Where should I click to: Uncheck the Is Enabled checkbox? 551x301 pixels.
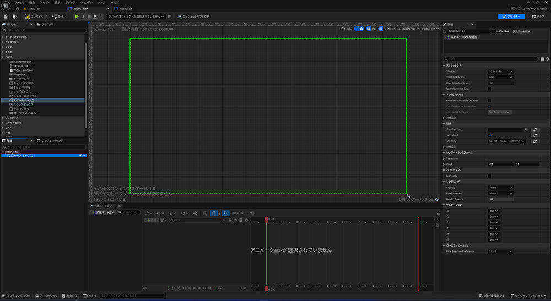[489, 135]
